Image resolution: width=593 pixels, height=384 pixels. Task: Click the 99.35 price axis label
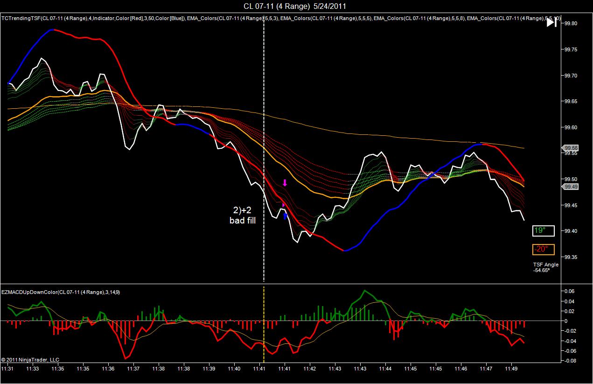[571, 257]
